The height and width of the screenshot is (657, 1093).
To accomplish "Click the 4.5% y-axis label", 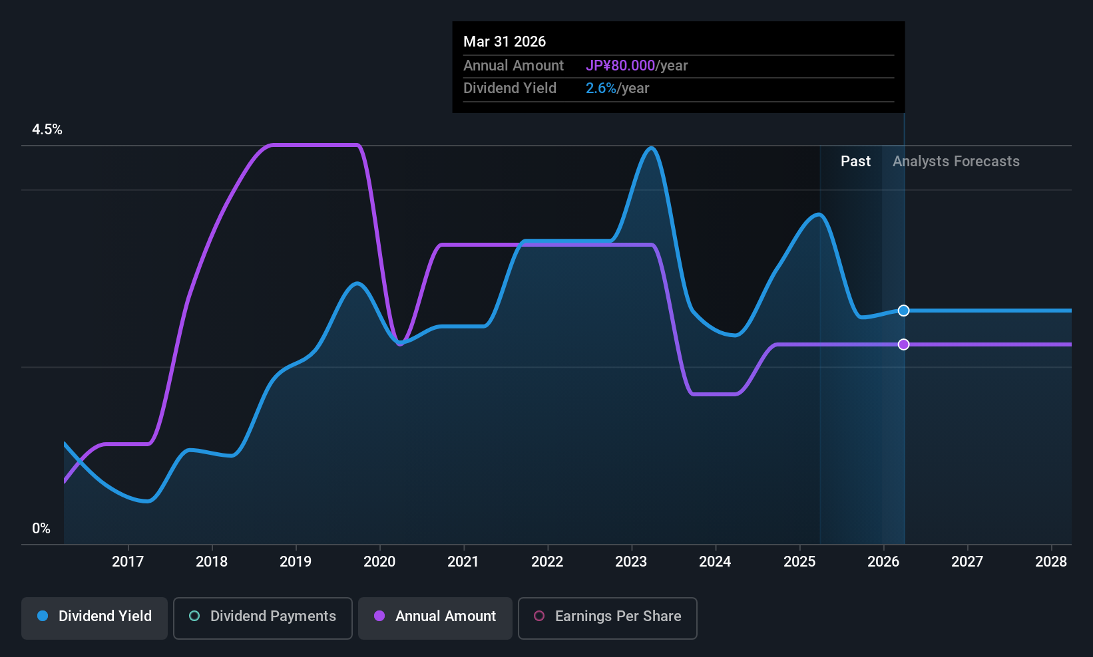I will pyautogui.click(x=47, y=130).
